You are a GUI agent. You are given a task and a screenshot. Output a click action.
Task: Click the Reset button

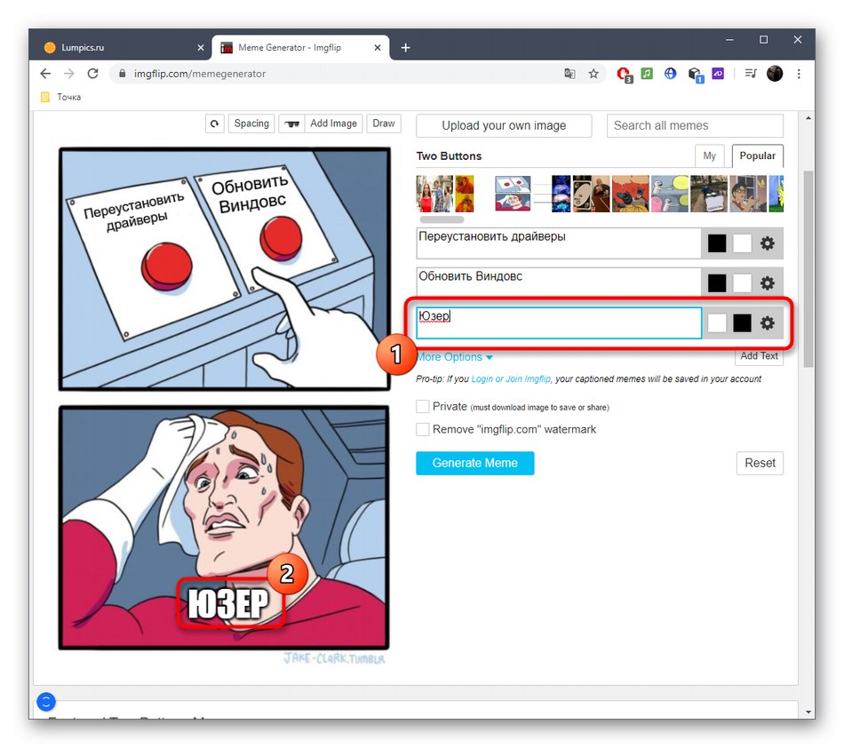(x=760, y=464)
